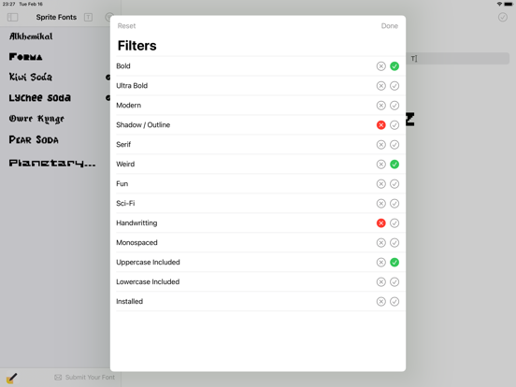The image size is (516, 387).
Task: Include Serif fonts with the checkmark
Action: (x=394, y=145)
